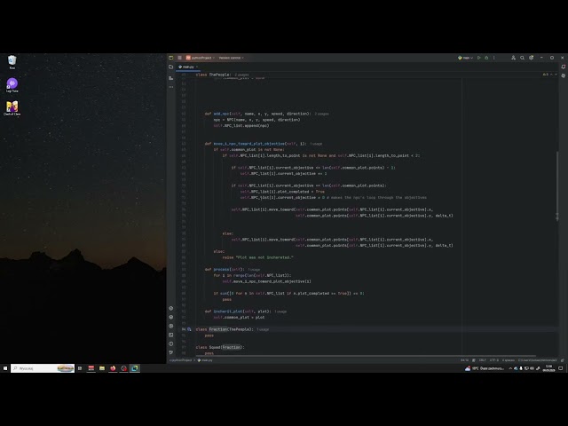
Task: Open the Windows notification center icon
Action: 561,368
